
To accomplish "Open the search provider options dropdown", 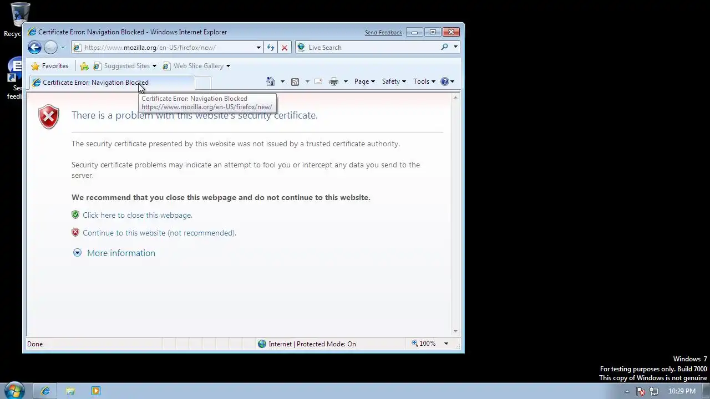I will (455, 48).
